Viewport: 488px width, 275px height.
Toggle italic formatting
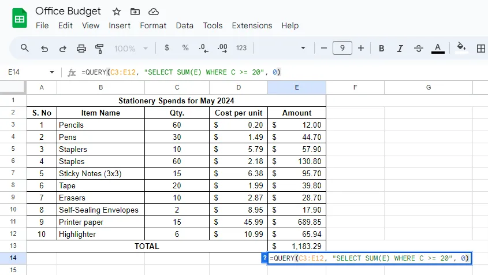coord(400,49)
